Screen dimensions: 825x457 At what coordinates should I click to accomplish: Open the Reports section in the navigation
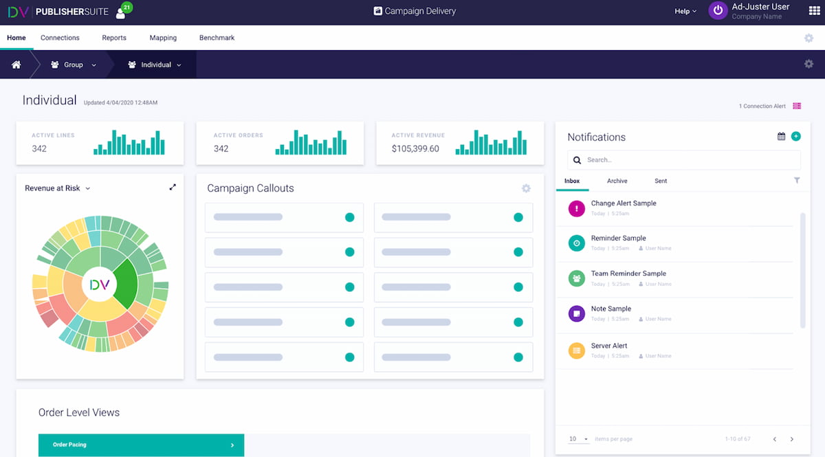click(x=114, y=38)
